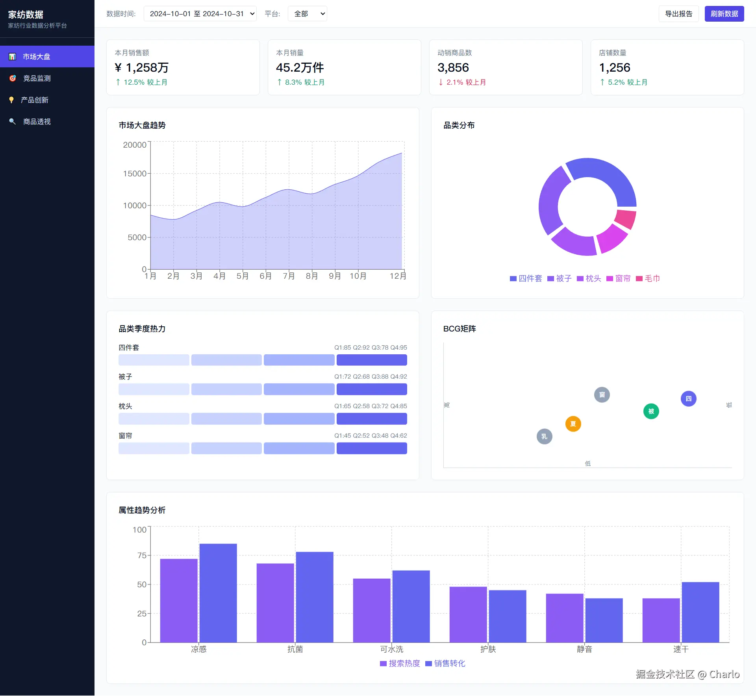Click the lightbulb icon beside 产品创新
756x696 pixels.
coord(11,100)
